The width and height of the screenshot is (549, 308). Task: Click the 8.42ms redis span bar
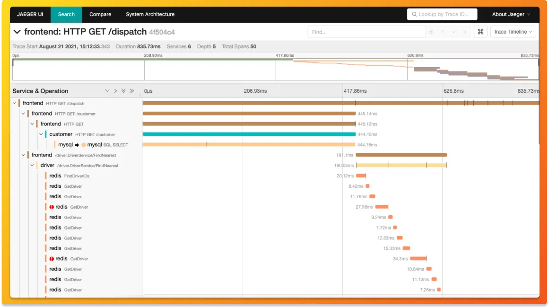pos(367,186)
